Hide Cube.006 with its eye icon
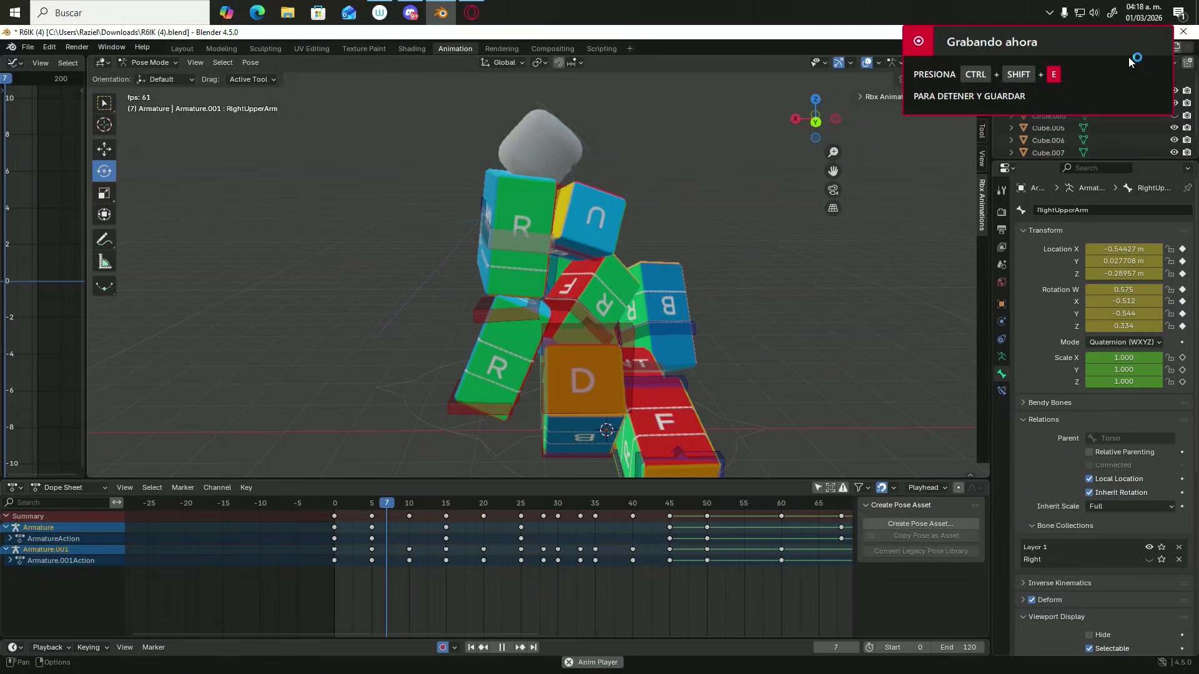Image resolution: width=1199 pixels, height=674 pixels. click(1174, 140)
